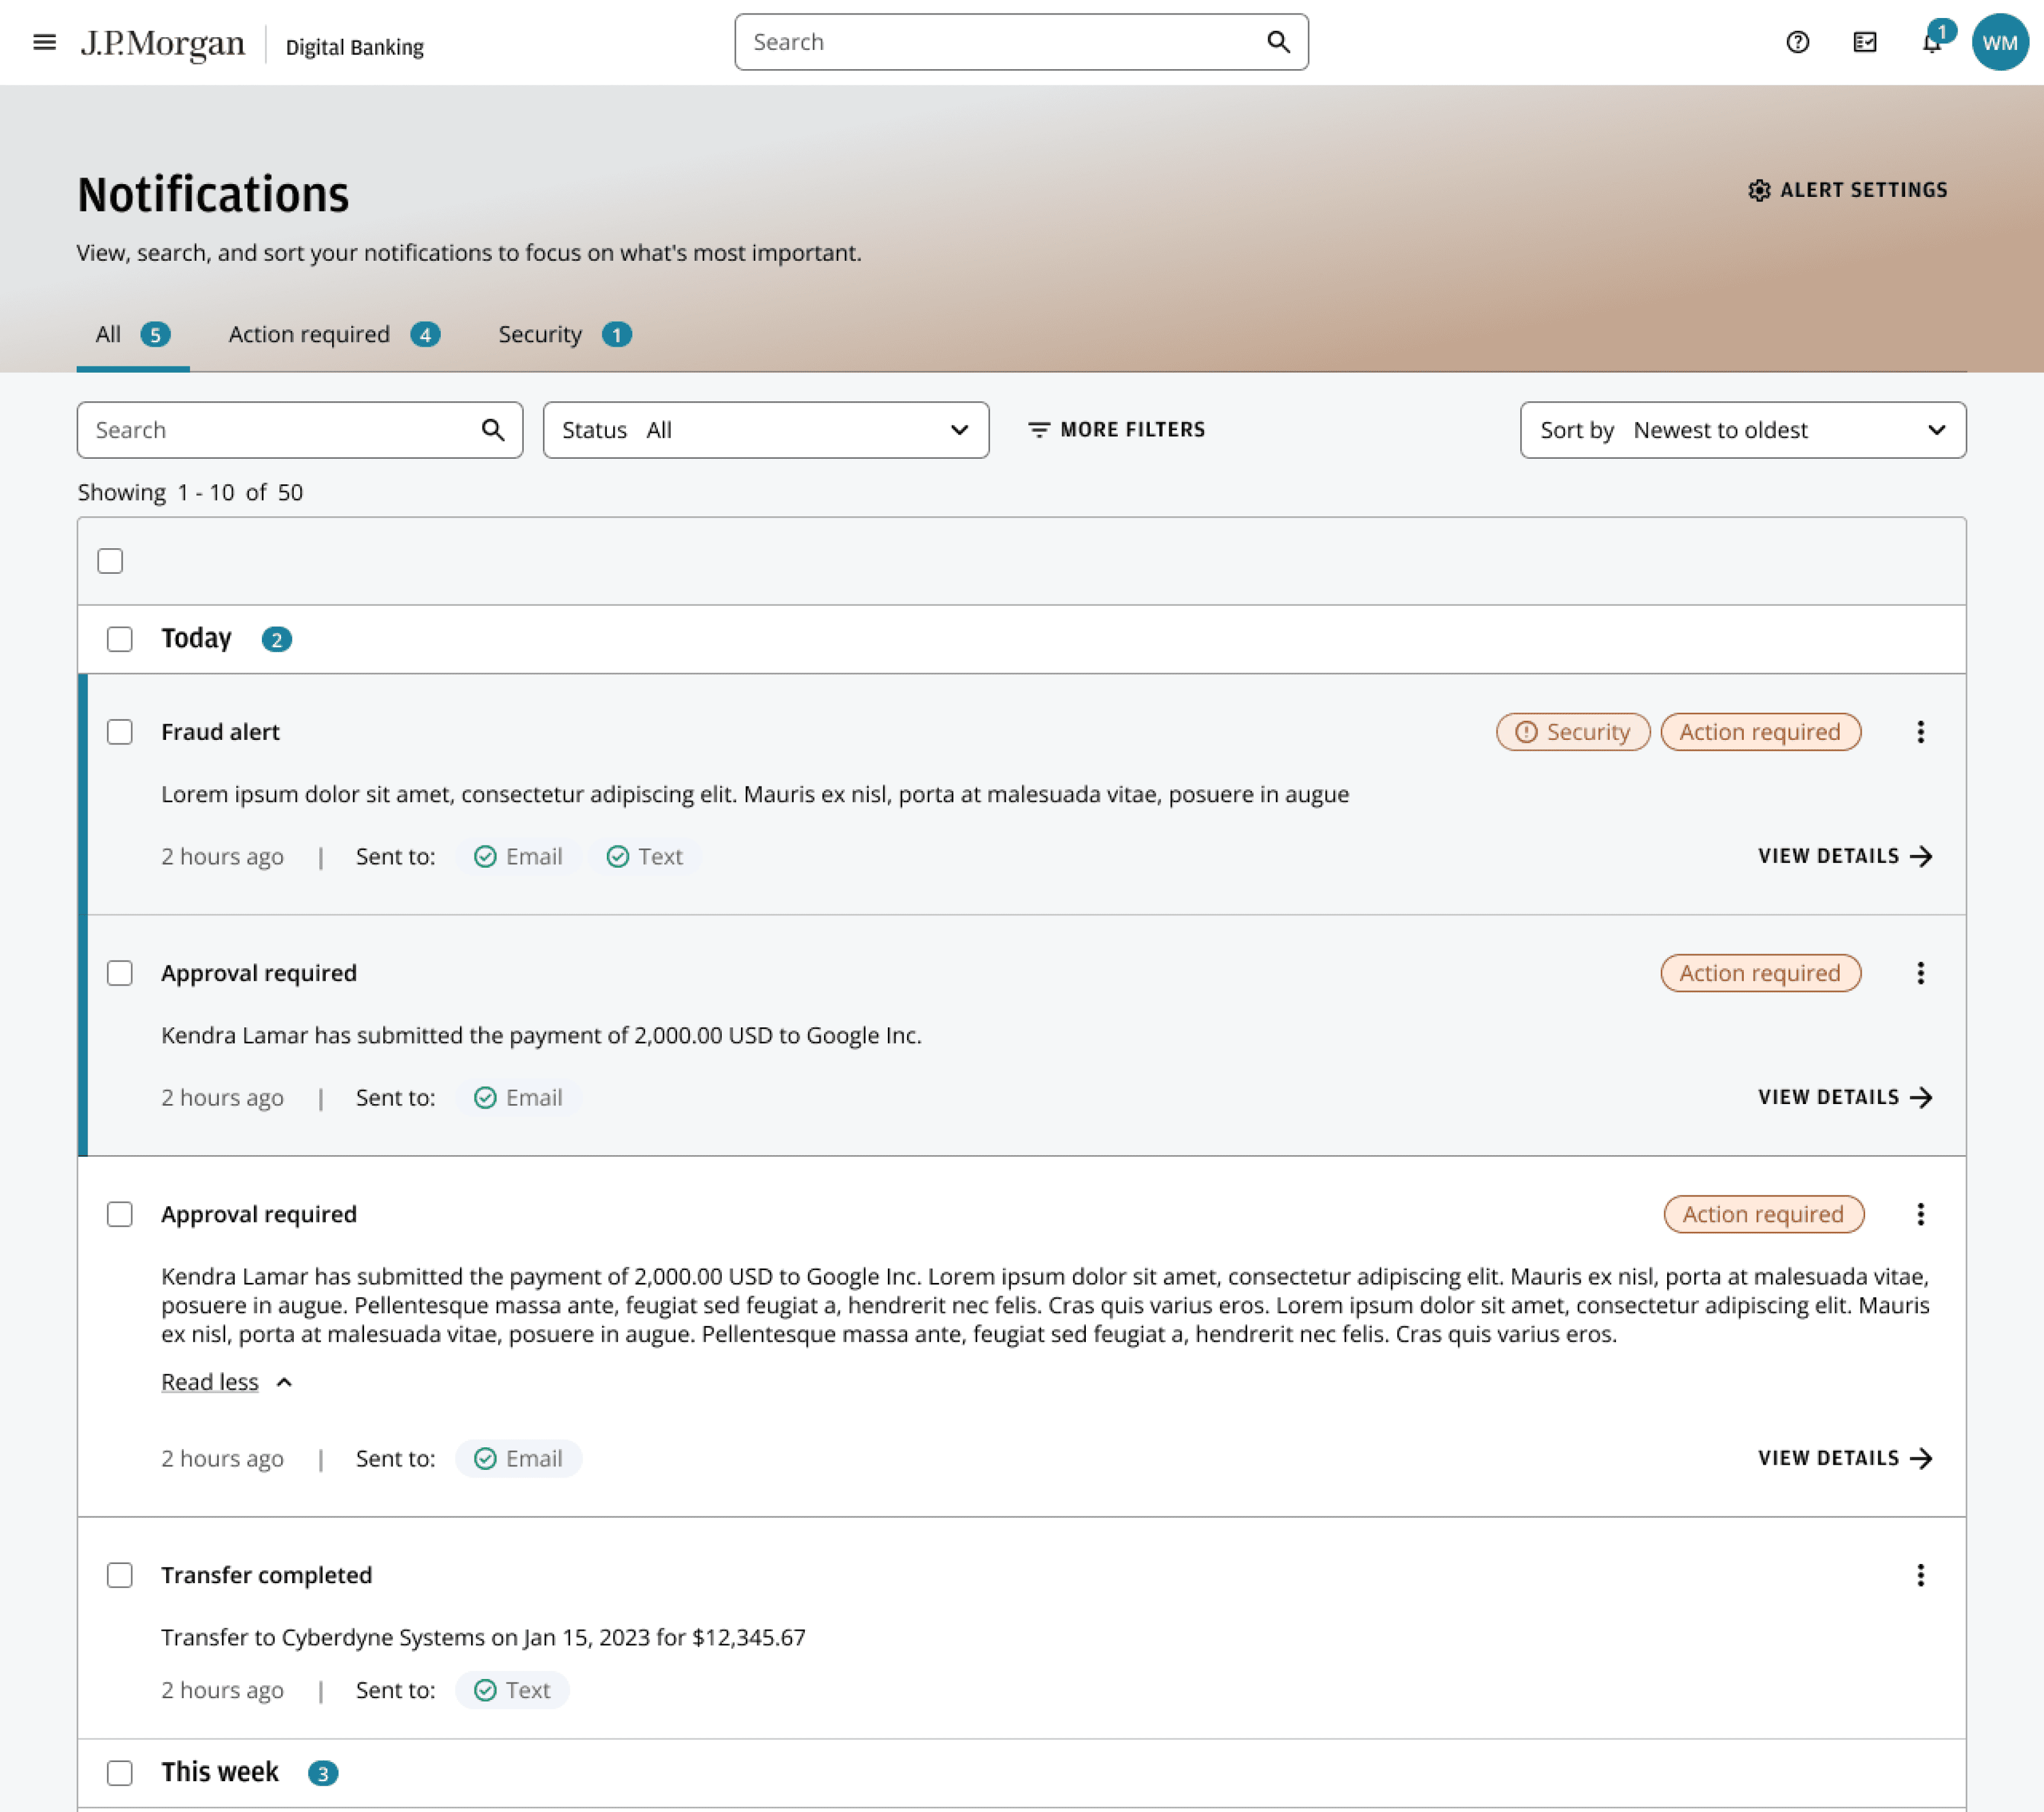Viewport: 2044px width, 1812px height.
Task: Open Transfer completed three-dot menu
Action: [1920, 1575]
